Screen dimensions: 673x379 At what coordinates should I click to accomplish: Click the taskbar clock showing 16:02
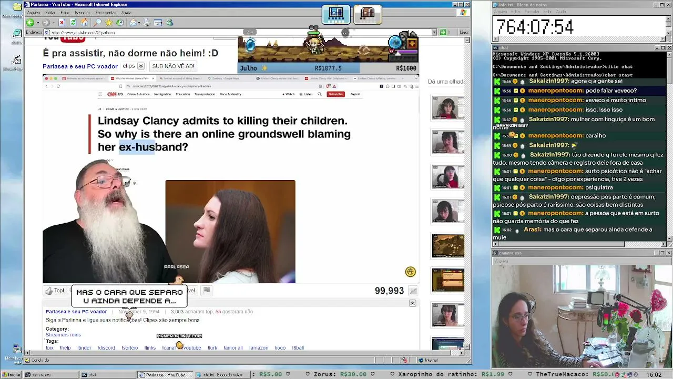tap(654, 375)
